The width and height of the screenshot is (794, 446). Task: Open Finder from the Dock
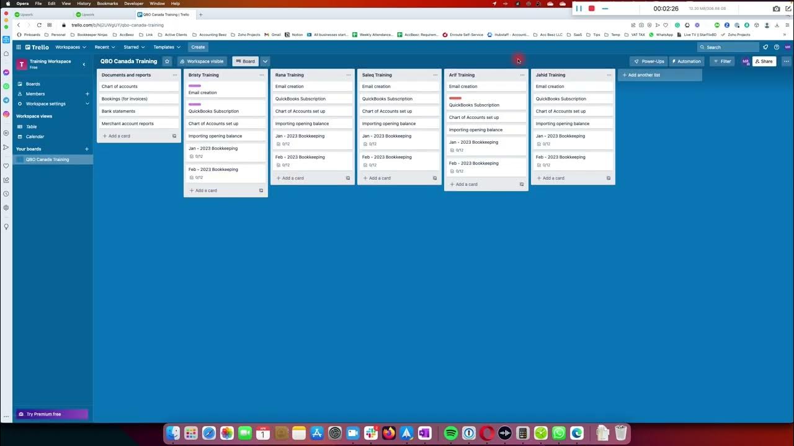coord(173,433)
